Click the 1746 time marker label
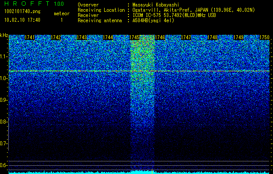The height and width of the screenshot is (174, 273). [x=160, y=37]
